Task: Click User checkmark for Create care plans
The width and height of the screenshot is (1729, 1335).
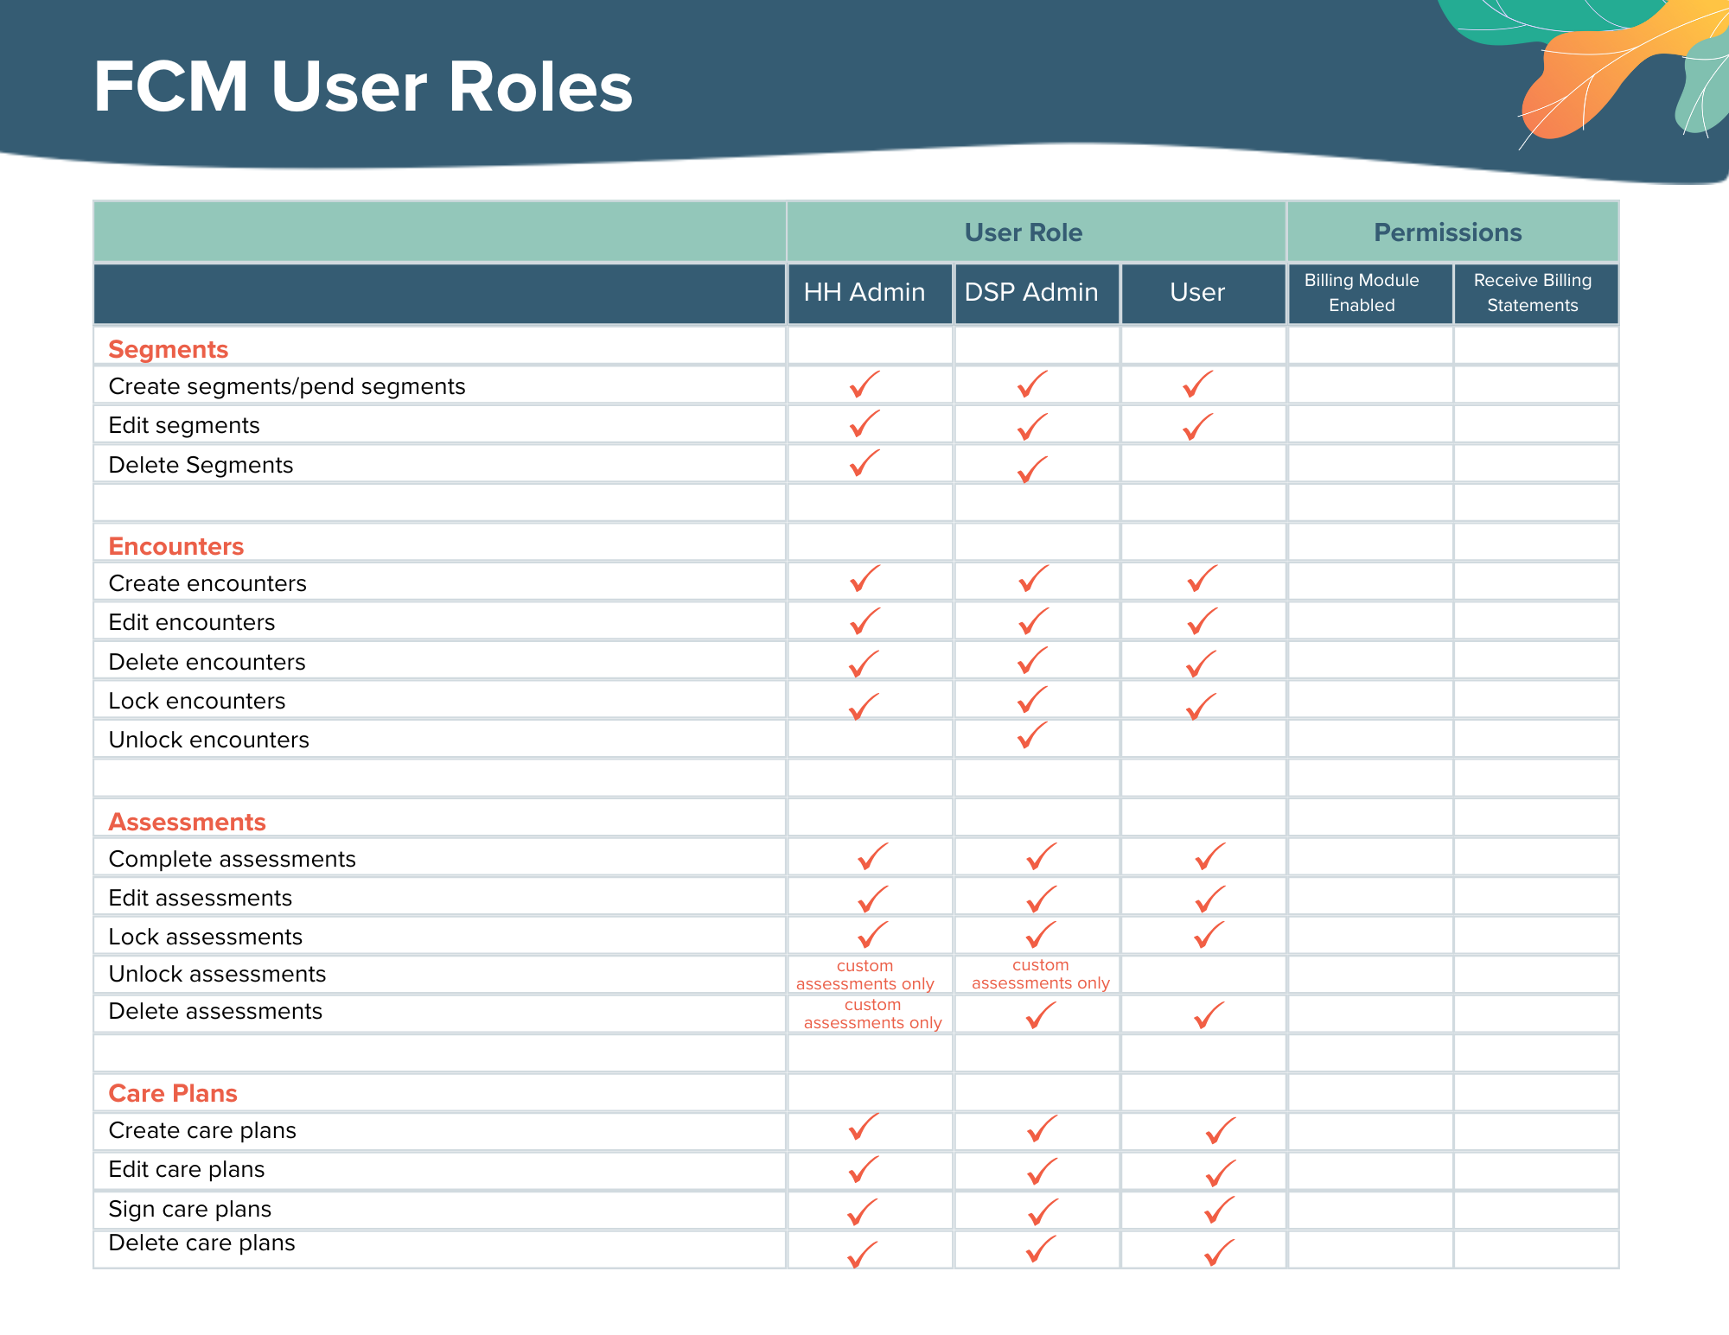Action: click(1221, 1130)
